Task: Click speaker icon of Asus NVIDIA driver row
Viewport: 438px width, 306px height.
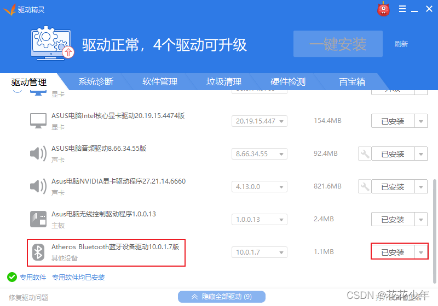Action: pos(38,186)
